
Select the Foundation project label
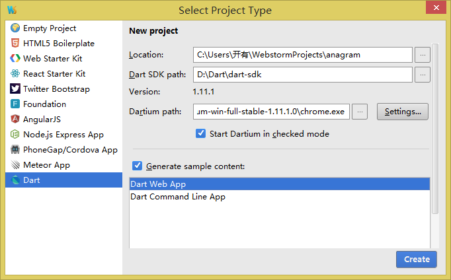point(44,104)
